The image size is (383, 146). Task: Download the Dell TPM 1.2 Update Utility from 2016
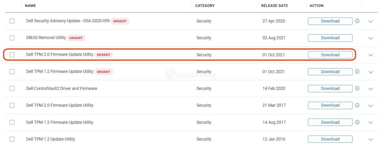point(330,139)
